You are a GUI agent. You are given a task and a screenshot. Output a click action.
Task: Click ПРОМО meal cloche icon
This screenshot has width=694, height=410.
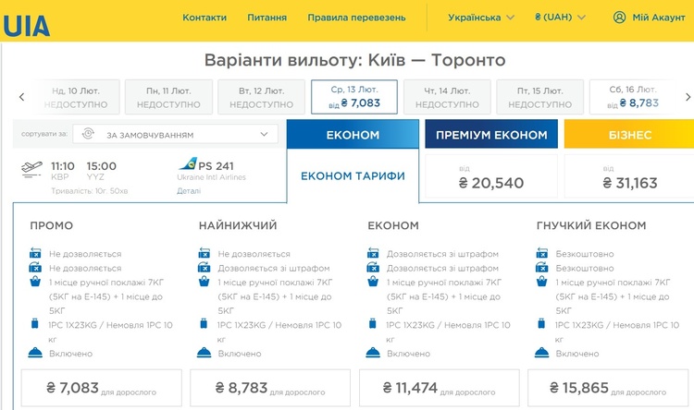coord(35,353)
